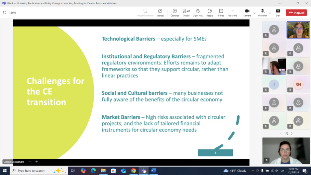Zoom out shared content with minus
Viewport: 311px width, 175px height.
coord(30,162)
